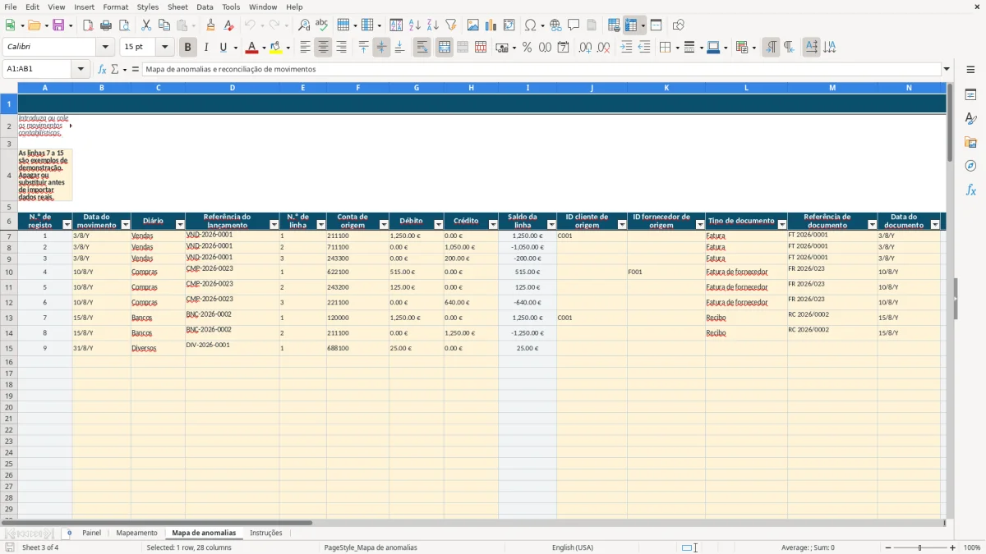Screen dimensions: 986x554
Task: Click the Sidebar Settings hamburger button
Action: (x=970, y=70)
